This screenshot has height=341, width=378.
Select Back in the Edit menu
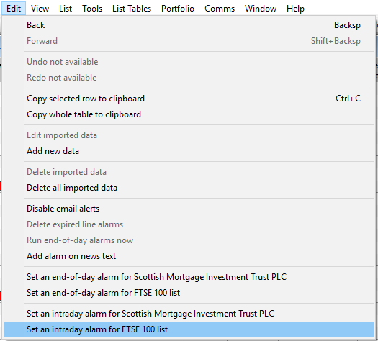tap(189, 25)
